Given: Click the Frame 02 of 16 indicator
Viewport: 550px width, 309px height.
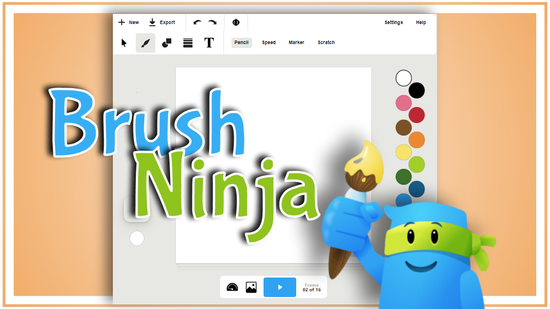Looking at the screenshot, I should [312, 287].
